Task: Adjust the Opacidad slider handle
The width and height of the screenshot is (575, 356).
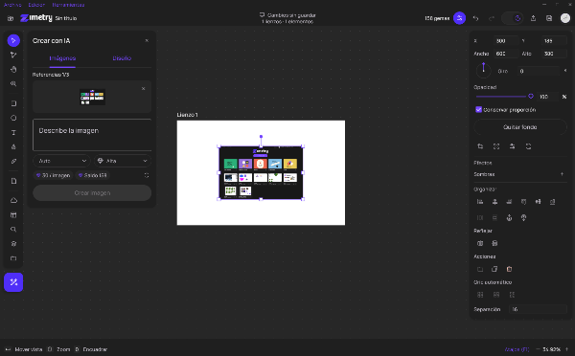Action: pos(531,97)
